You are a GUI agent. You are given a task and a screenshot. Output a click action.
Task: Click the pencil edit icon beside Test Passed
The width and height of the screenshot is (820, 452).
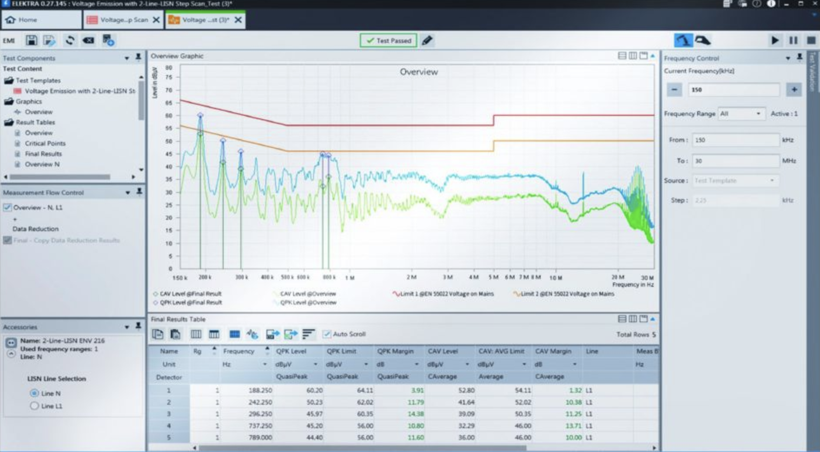point(427,41)
